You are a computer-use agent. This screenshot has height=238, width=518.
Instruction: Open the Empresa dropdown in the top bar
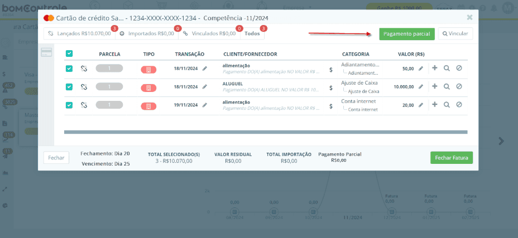(298, 7)
